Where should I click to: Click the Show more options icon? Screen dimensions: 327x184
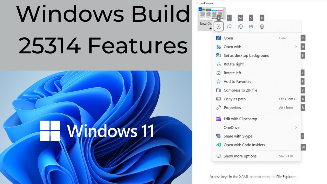pyautogui.click(x=218, y=156)
